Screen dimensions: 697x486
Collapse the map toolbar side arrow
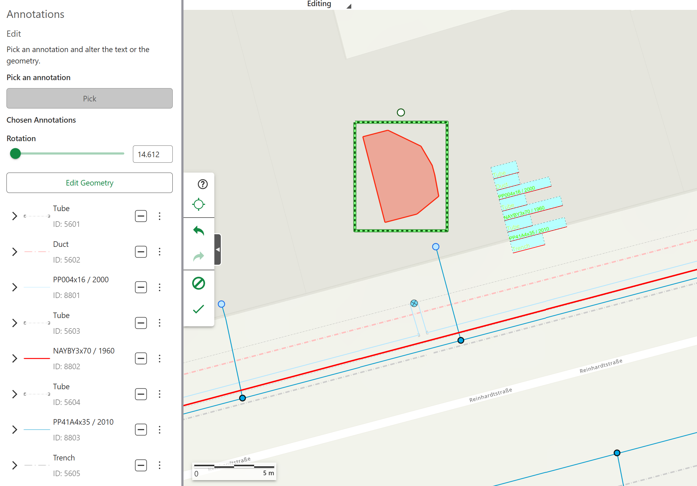[x=218, y=249]
